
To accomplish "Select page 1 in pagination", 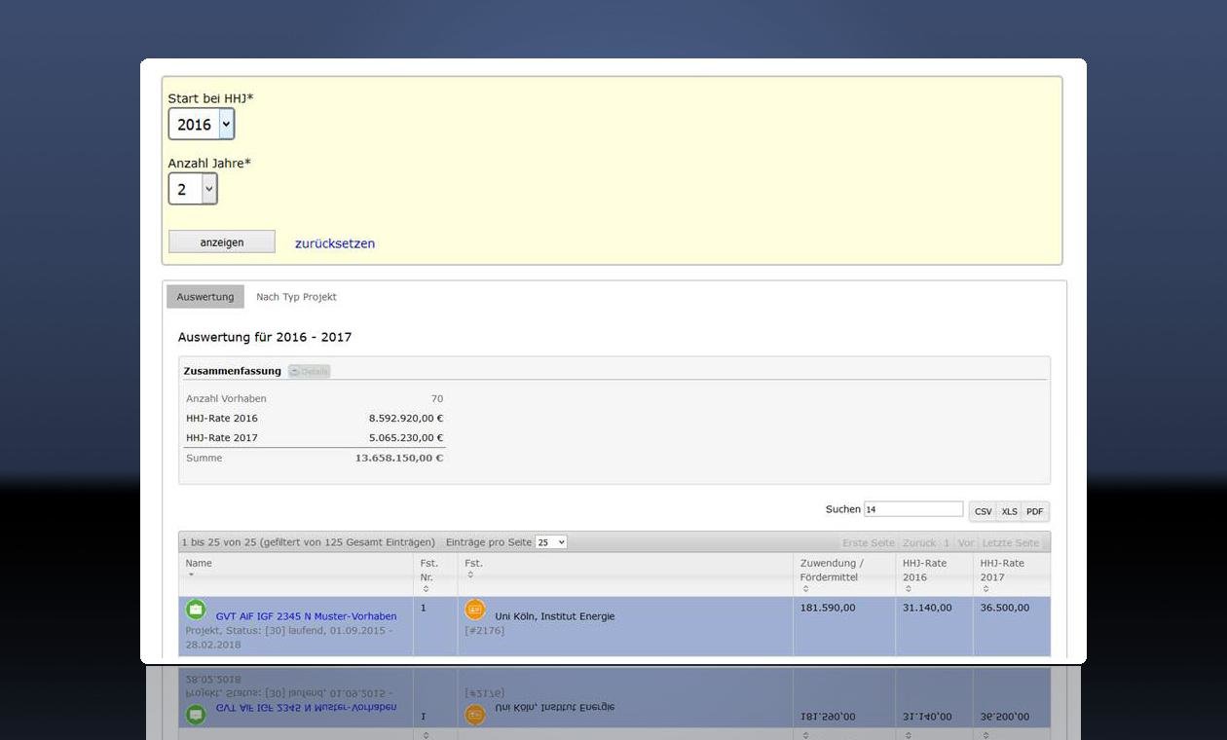I will pos(947,543).
